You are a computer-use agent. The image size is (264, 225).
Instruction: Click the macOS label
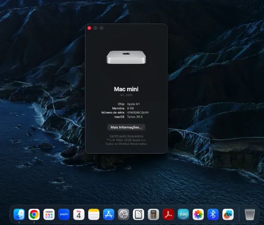click(119, 117)
